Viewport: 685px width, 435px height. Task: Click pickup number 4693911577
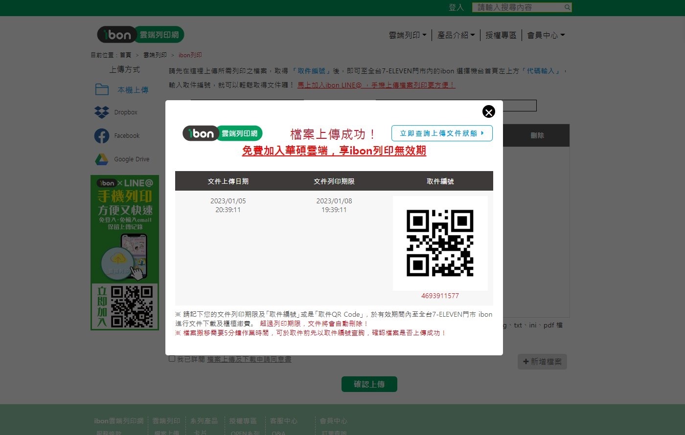coord(440,296)
